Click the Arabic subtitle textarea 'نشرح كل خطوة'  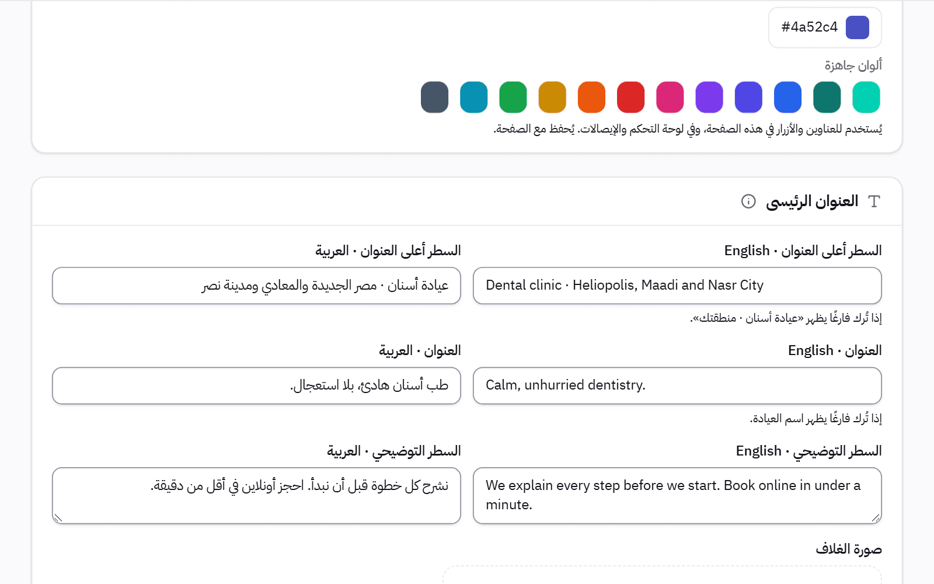(x=256, y=495)
